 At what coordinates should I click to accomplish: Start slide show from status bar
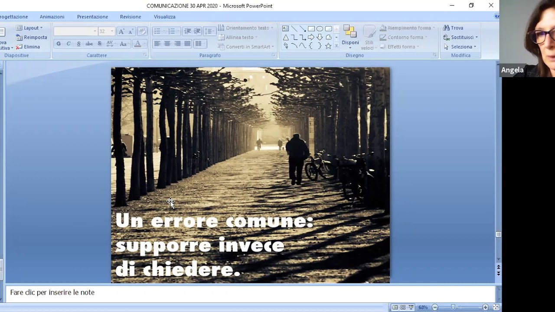point(411,307)
